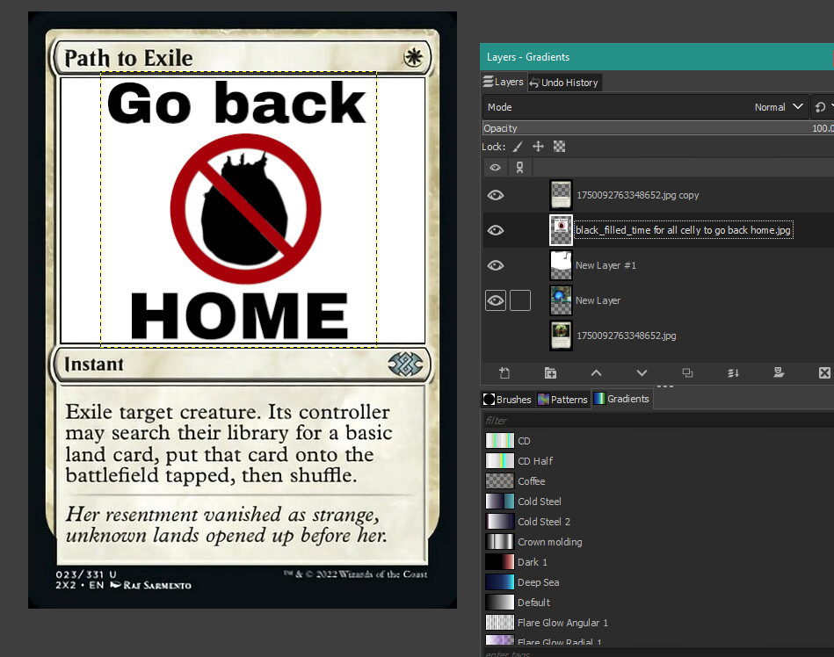The image size is (834, 657).
Task: Click the New Layer #1 name text
Action: tap(606, 265)
